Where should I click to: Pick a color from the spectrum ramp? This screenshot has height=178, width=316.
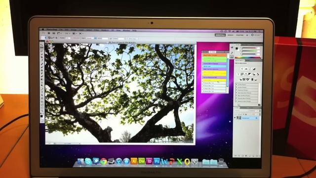click(x=248, y=57)
